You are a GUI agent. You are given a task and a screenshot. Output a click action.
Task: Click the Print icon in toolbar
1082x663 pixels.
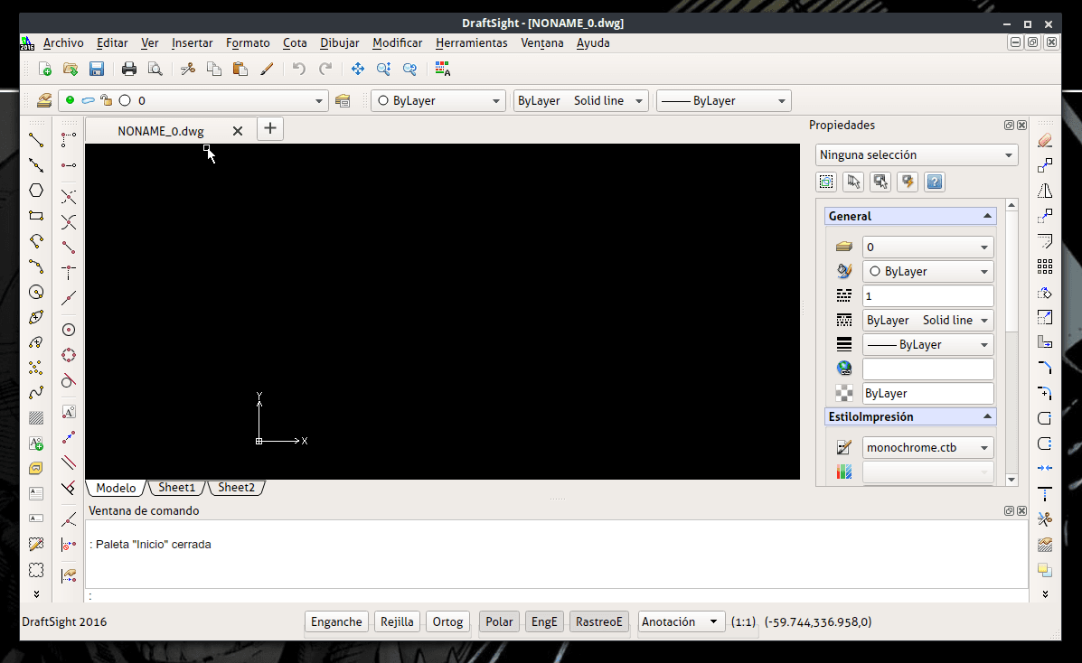coord(129,69)
